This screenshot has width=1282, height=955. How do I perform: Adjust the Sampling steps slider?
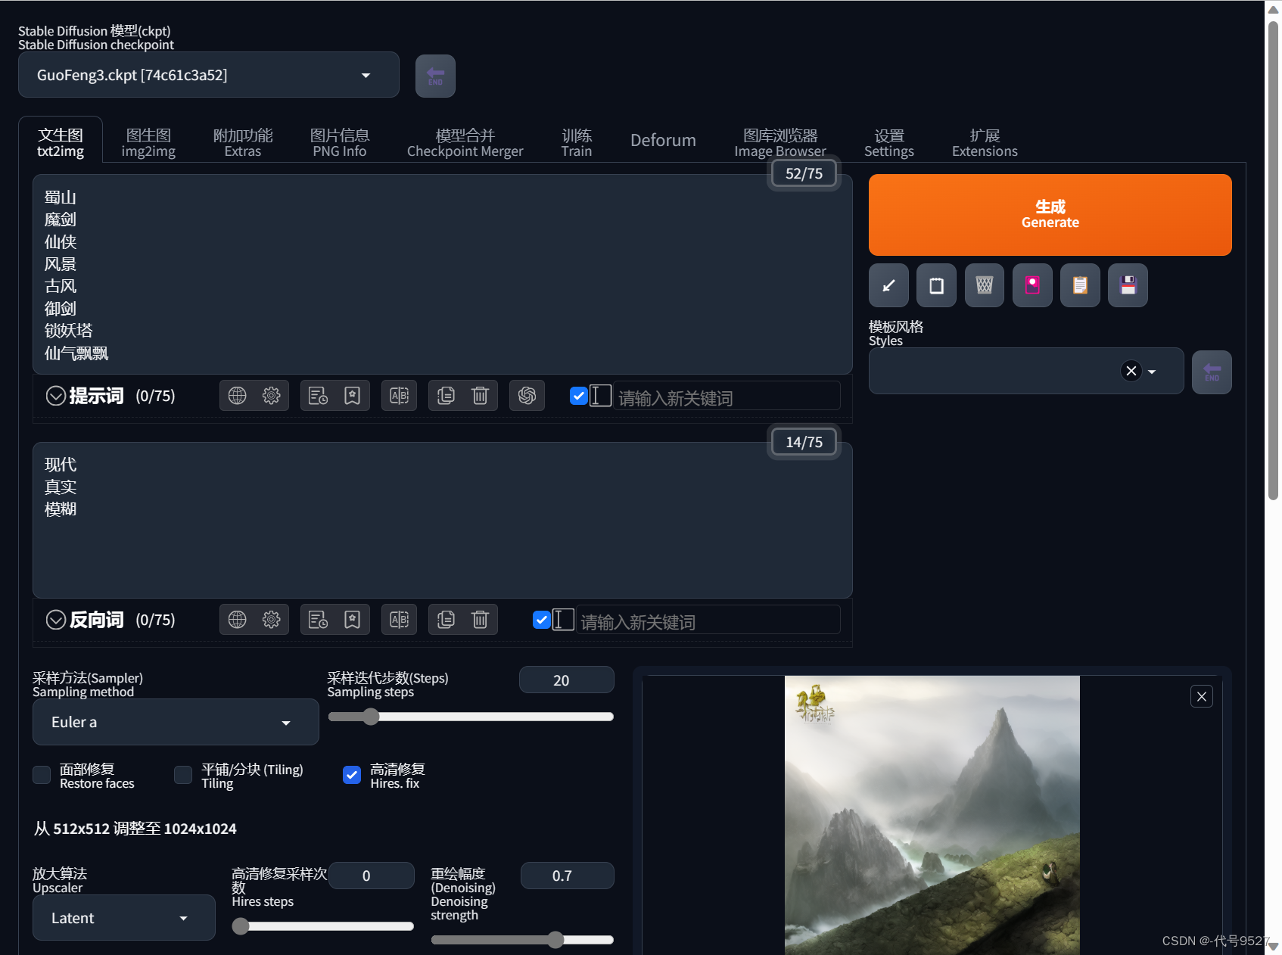470,717
